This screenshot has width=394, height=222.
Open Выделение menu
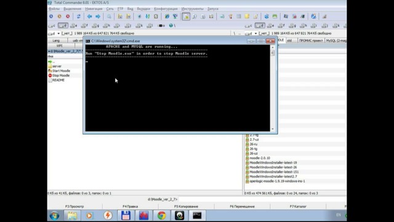[x=73, y=9]
